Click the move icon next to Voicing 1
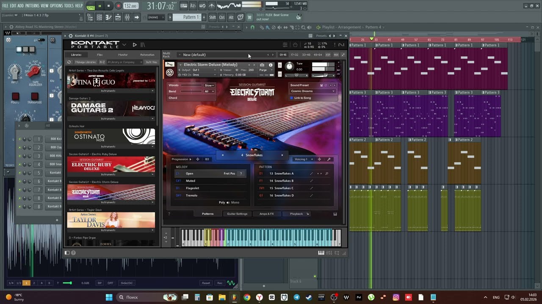542x304 pixels. click(x=319, y=159)
